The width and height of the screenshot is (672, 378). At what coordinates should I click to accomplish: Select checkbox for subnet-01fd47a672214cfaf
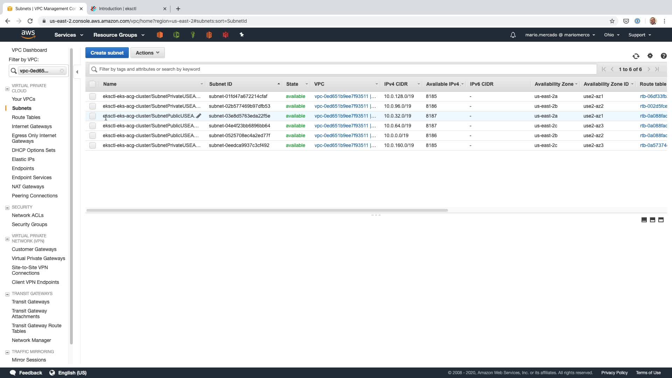click(92, 96)
